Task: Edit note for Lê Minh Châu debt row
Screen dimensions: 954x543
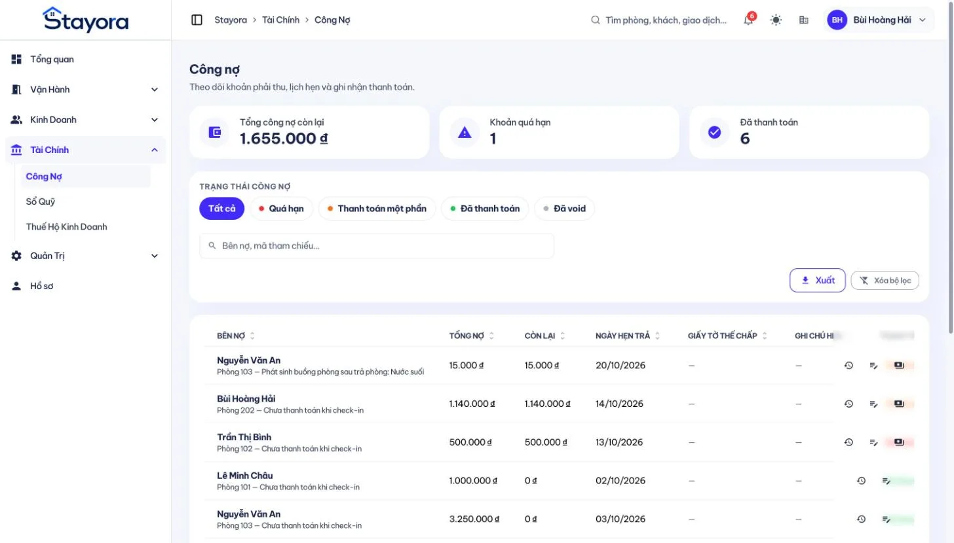Action: [x=887, y=481]
